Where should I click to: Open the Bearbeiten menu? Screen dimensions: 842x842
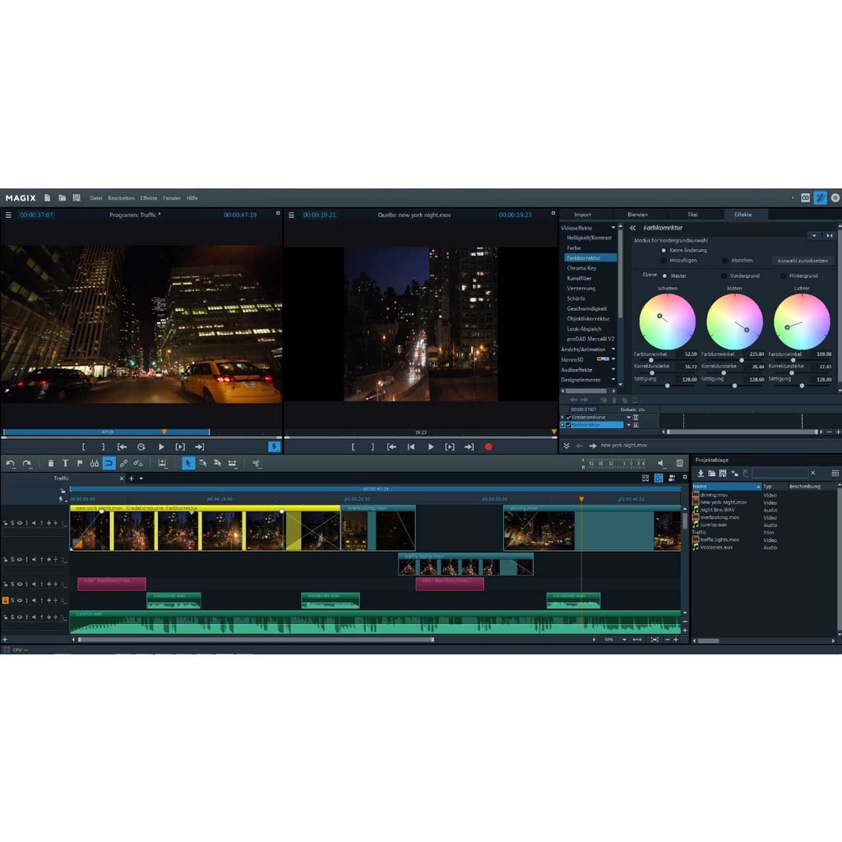121,198
